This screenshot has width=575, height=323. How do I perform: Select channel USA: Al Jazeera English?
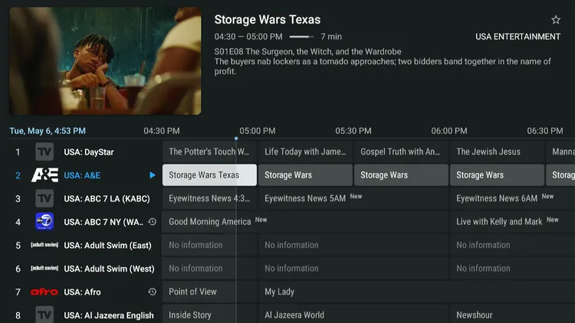click(108, 315)
